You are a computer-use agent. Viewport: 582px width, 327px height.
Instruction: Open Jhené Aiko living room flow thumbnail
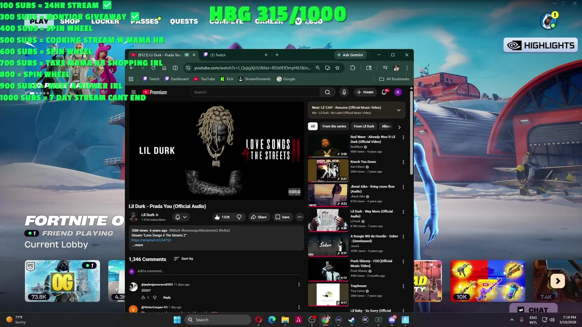pos(328,195)
